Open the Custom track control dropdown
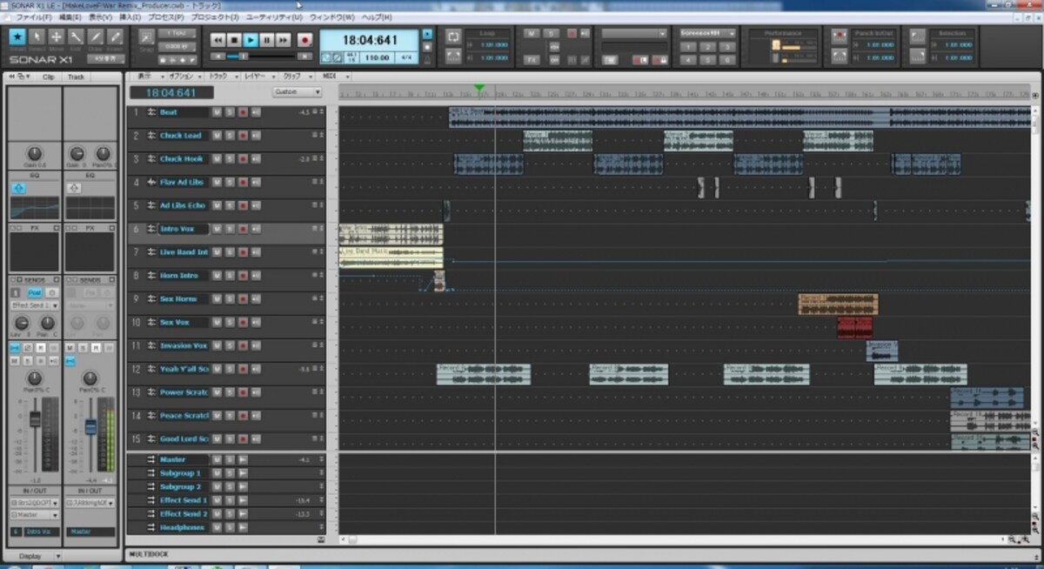Image resolution: width=1044 pixels, height=569 pixels. click(x=297, y=91)
